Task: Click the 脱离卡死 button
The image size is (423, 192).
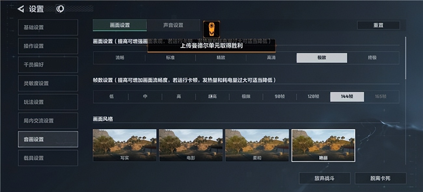Action: coord(380,178)
